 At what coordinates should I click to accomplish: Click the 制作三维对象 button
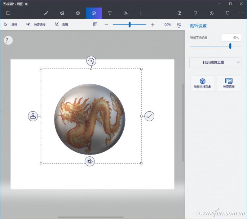(202, 83)
